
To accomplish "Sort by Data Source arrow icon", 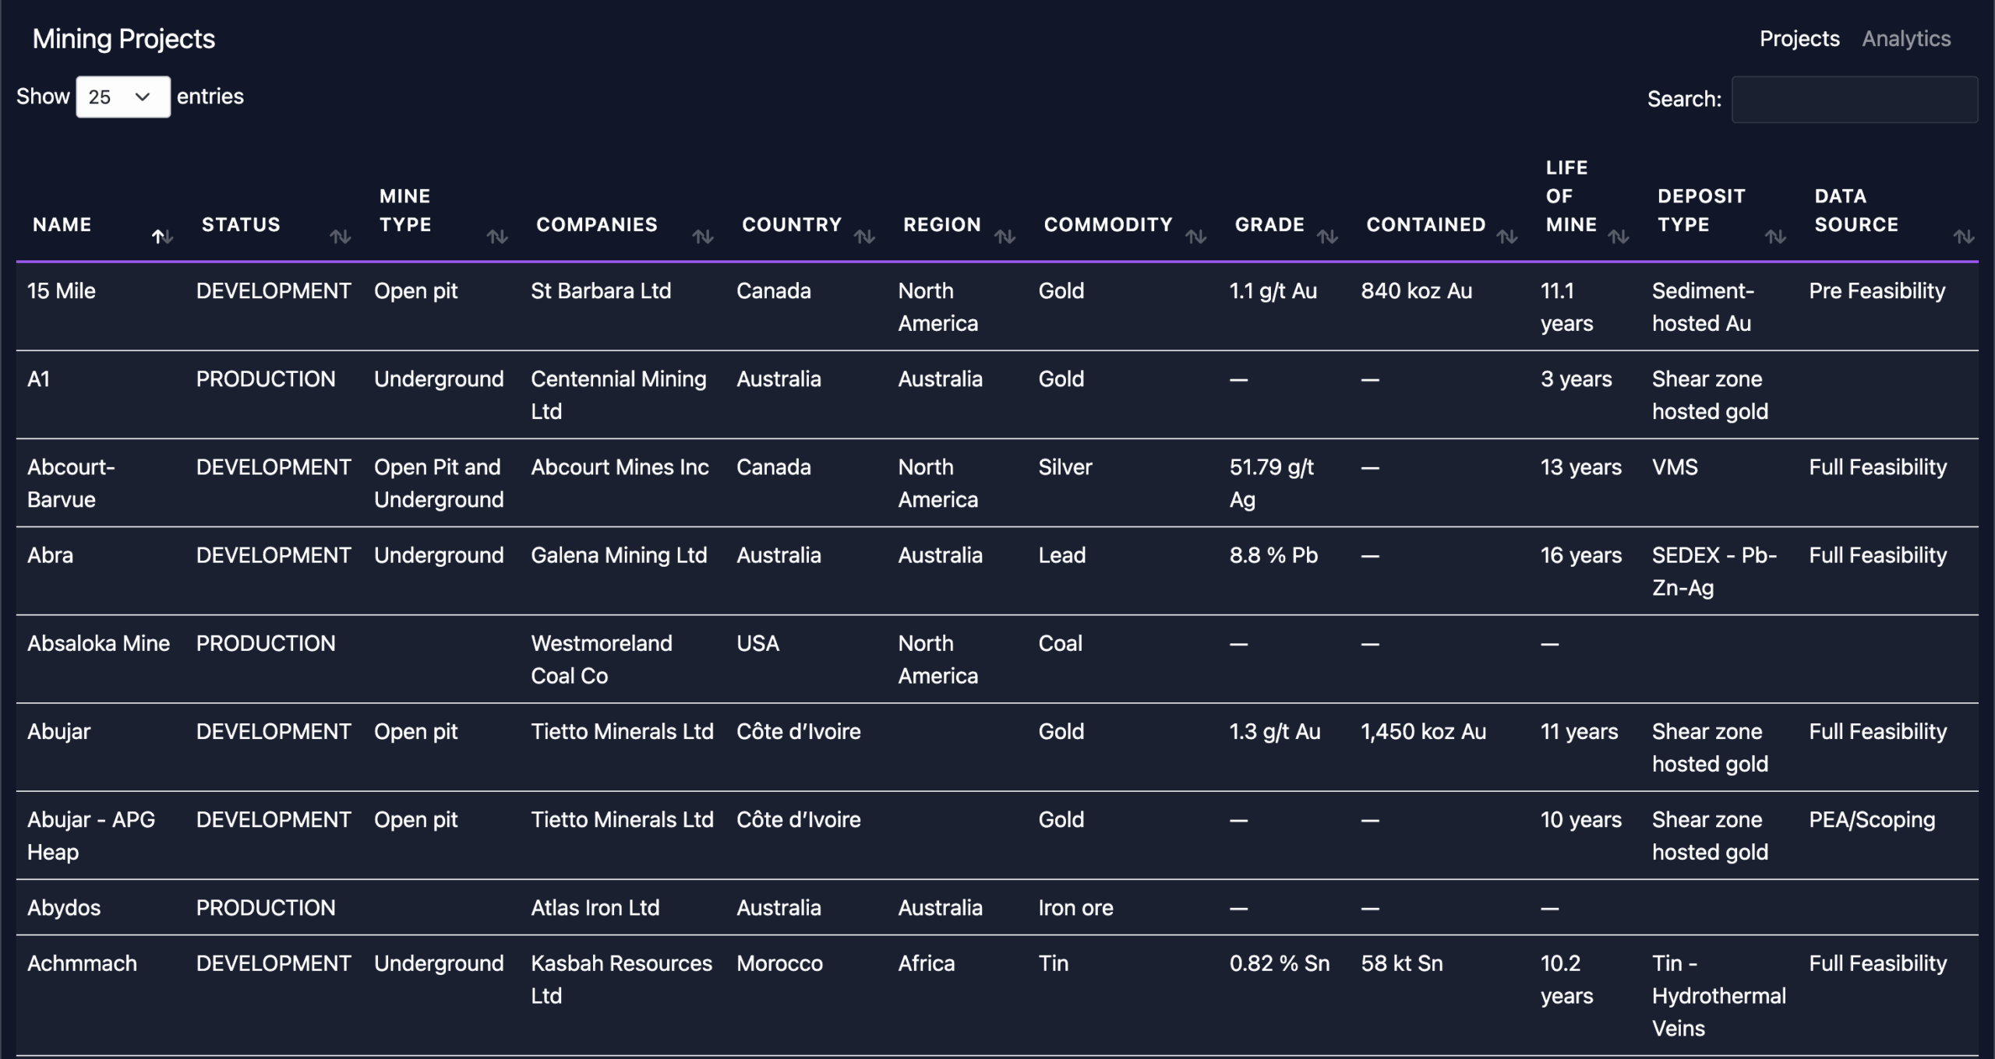I will click(1964, 237).
